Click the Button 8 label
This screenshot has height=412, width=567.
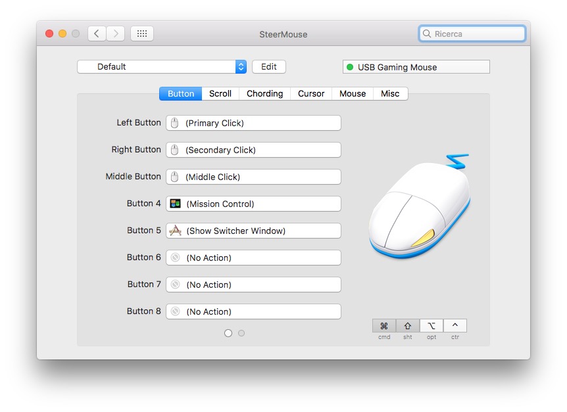[x=143, y=311]
